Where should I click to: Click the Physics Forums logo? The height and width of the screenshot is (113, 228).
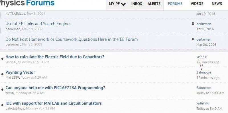pyautogui.click(x=27, y=3)
